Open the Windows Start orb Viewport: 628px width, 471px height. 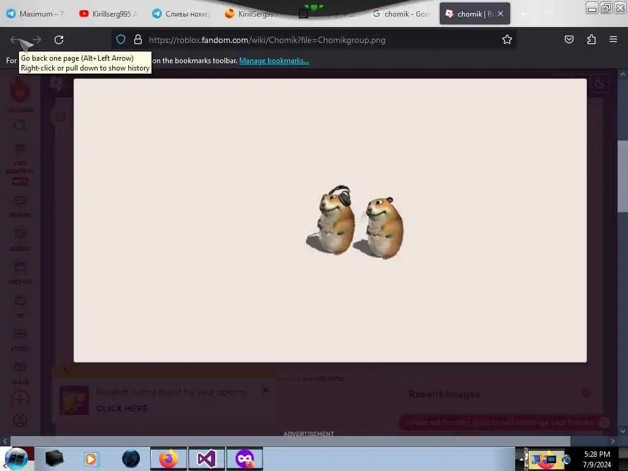click(x=16, y=459)
